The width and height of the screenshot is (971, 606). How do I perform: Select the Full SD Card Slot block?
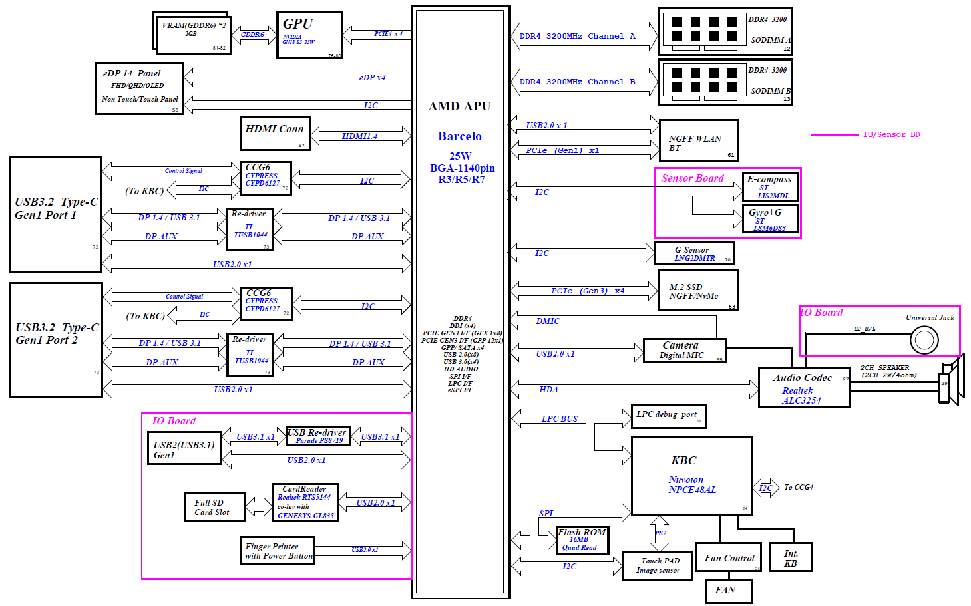coord(215,507)
